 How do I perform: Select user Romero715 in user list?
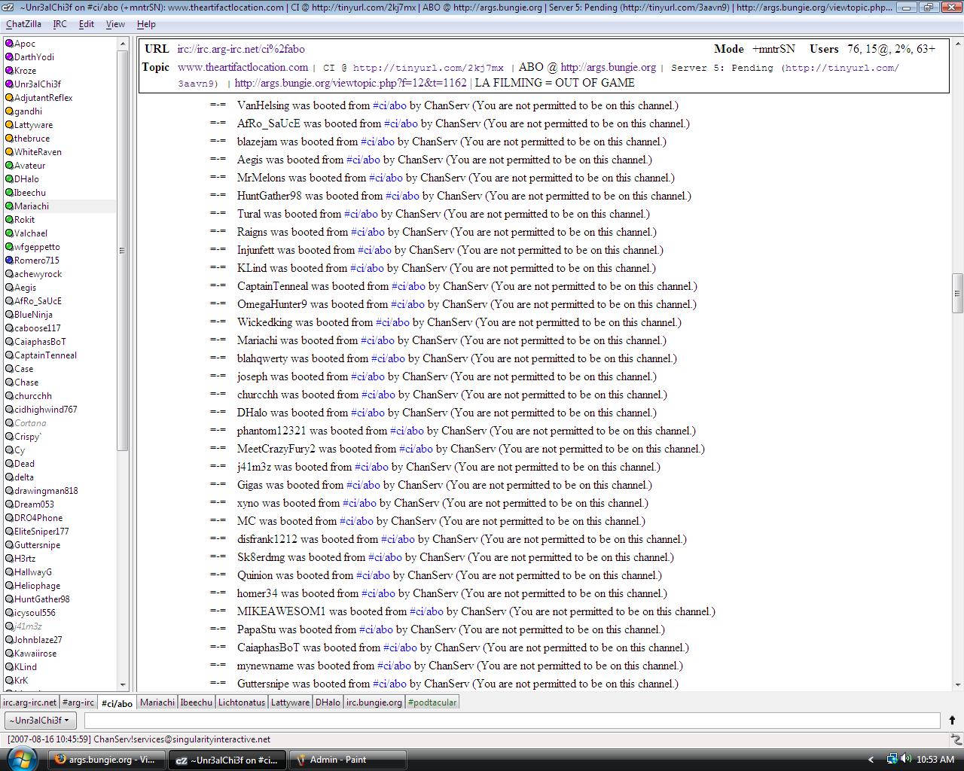coord(36,261)
